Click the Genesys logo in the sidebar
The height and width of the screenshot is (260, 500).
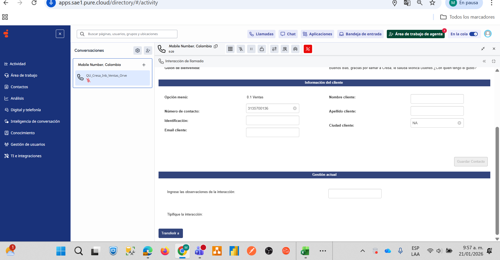[x=6, y=34]
